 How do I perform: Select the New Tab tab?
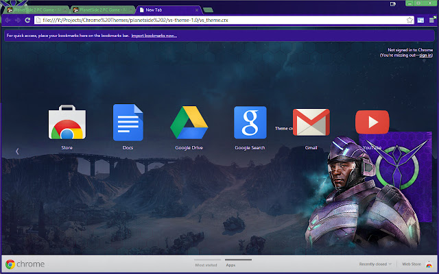click(x=169, y=10)
